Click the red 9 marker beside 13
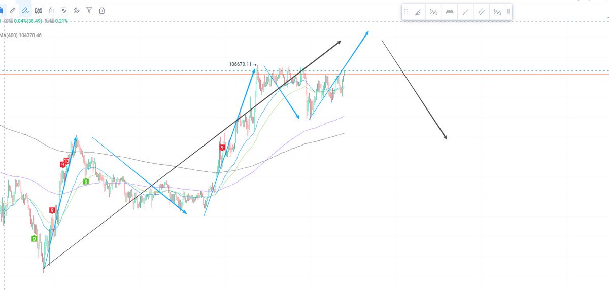 pos(62,165)
